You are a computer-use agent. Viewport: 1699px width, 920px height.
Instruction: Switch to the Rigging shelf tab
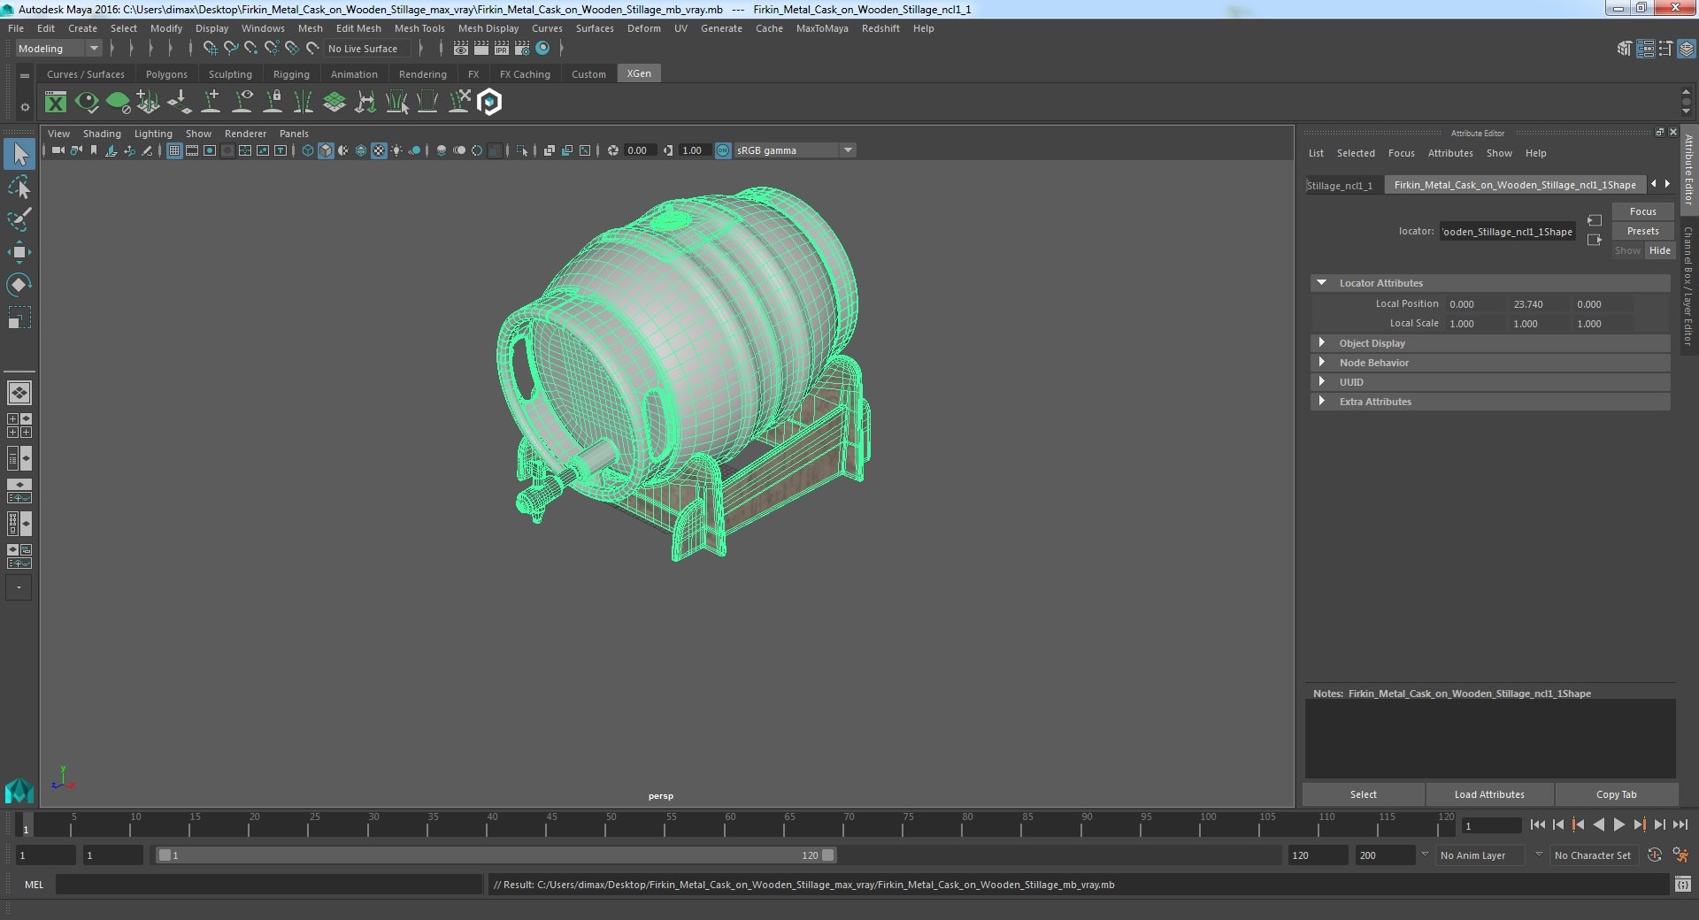point(291,74)
